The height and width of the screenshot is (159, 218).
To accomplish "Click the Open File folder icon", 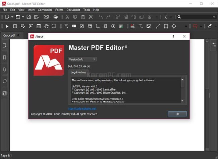I will tap(18, 17).
